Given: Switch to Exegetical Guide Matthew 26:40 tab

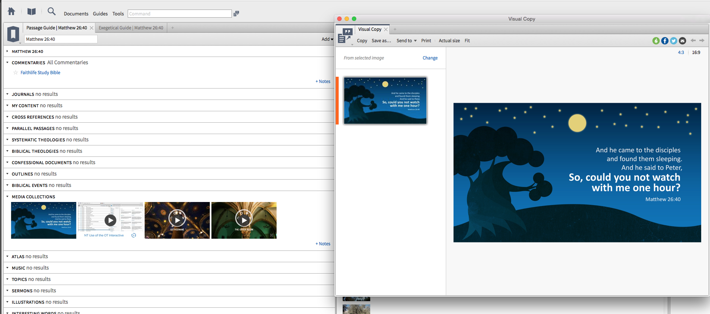Looking at the screenshot, I should [x=131, y=28].
